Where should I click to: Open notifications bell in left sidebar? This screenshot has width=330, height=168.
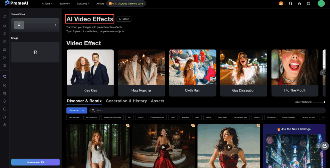[x=5, y=101]
